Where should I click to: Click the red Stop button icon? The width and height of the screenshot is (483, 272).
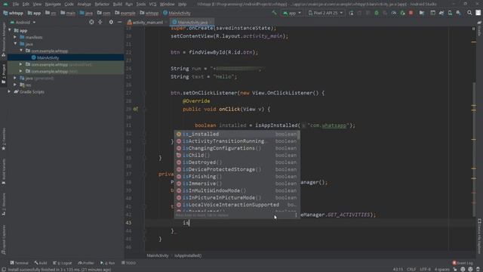tap(411, 13)
